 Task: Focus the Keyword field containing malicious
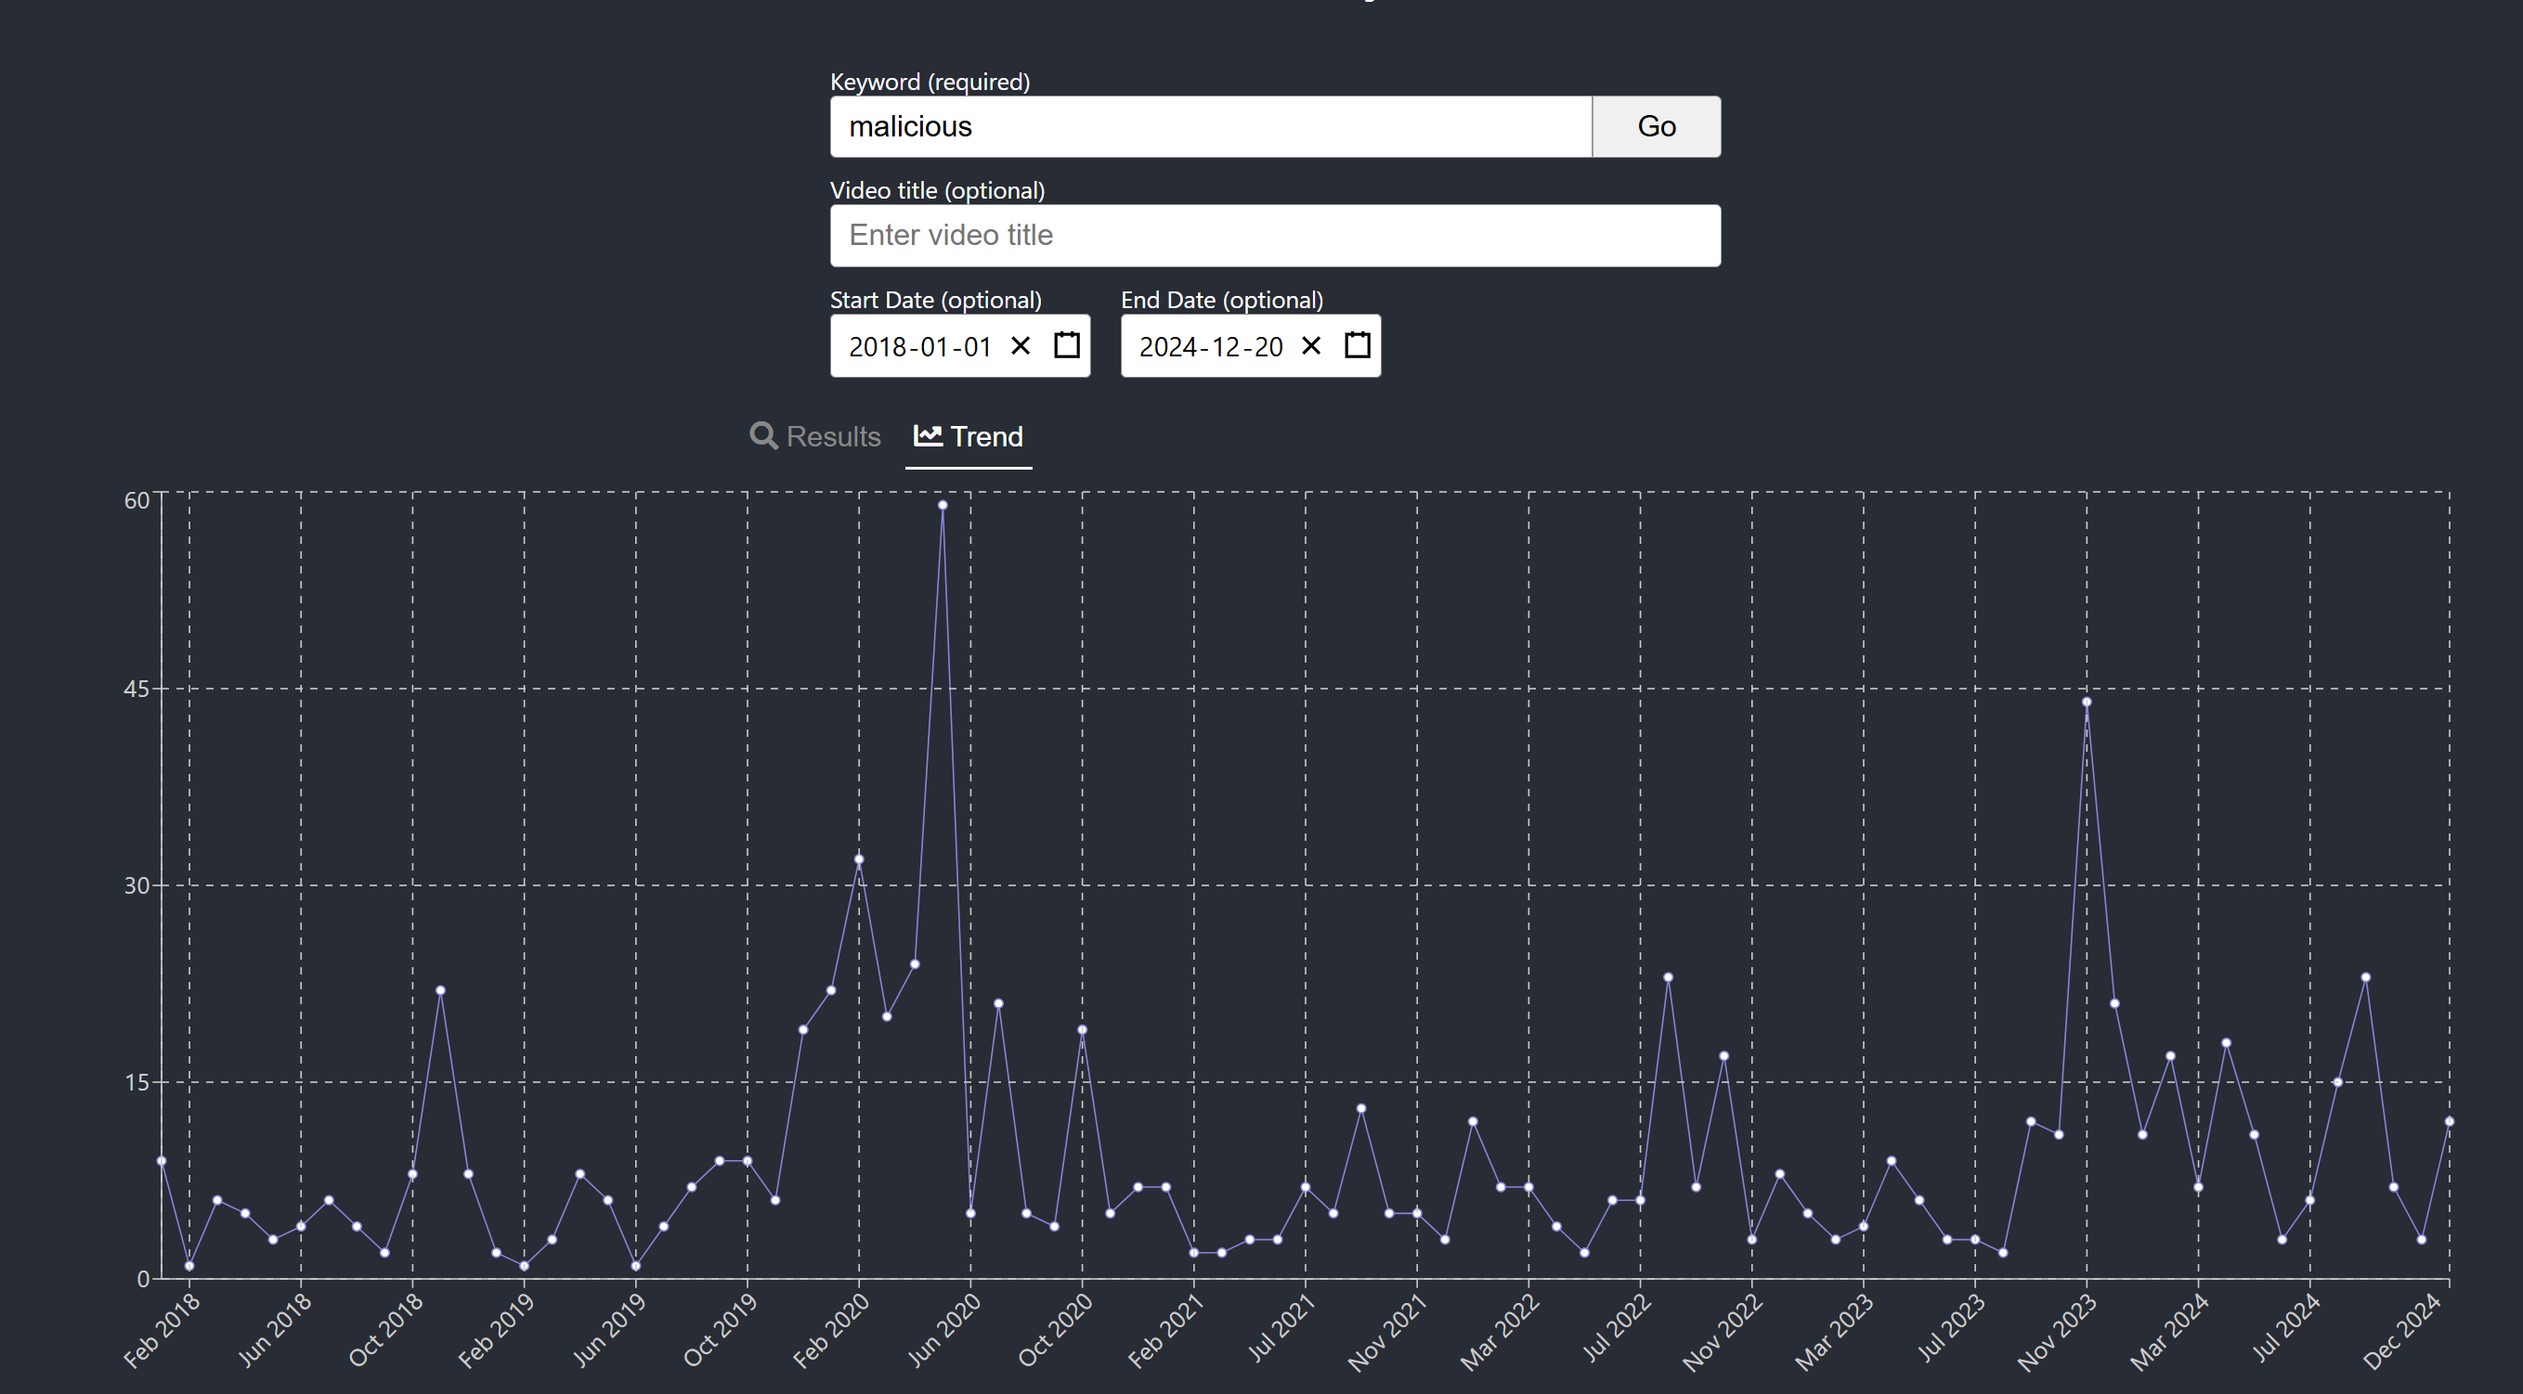pos(1211,126)
